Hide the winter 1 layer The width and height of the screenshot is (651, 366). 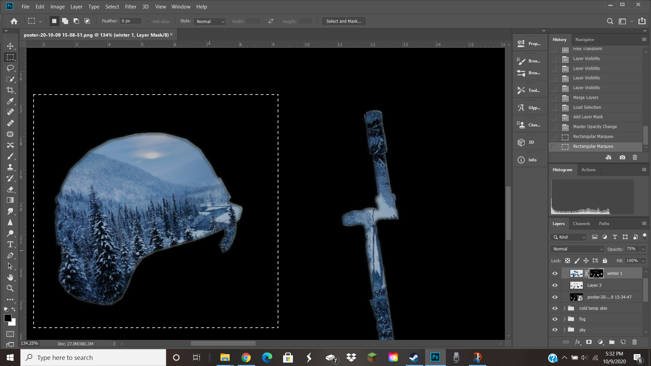[555, 273]
